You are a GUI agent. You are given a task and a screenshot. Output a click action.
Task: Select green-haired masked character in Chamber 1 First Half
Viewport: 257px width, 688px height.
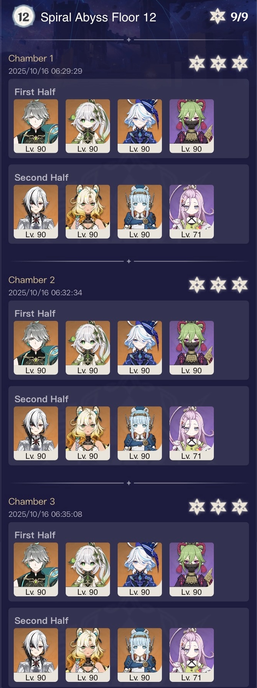click(192, 126)
